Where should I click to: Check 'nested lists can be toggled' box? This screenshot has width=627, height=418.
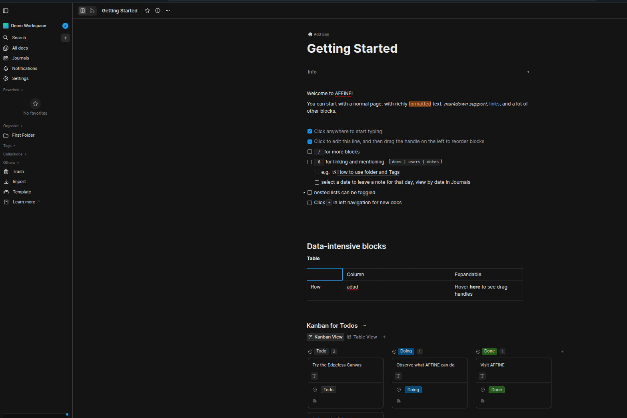[x=310, y=193]
